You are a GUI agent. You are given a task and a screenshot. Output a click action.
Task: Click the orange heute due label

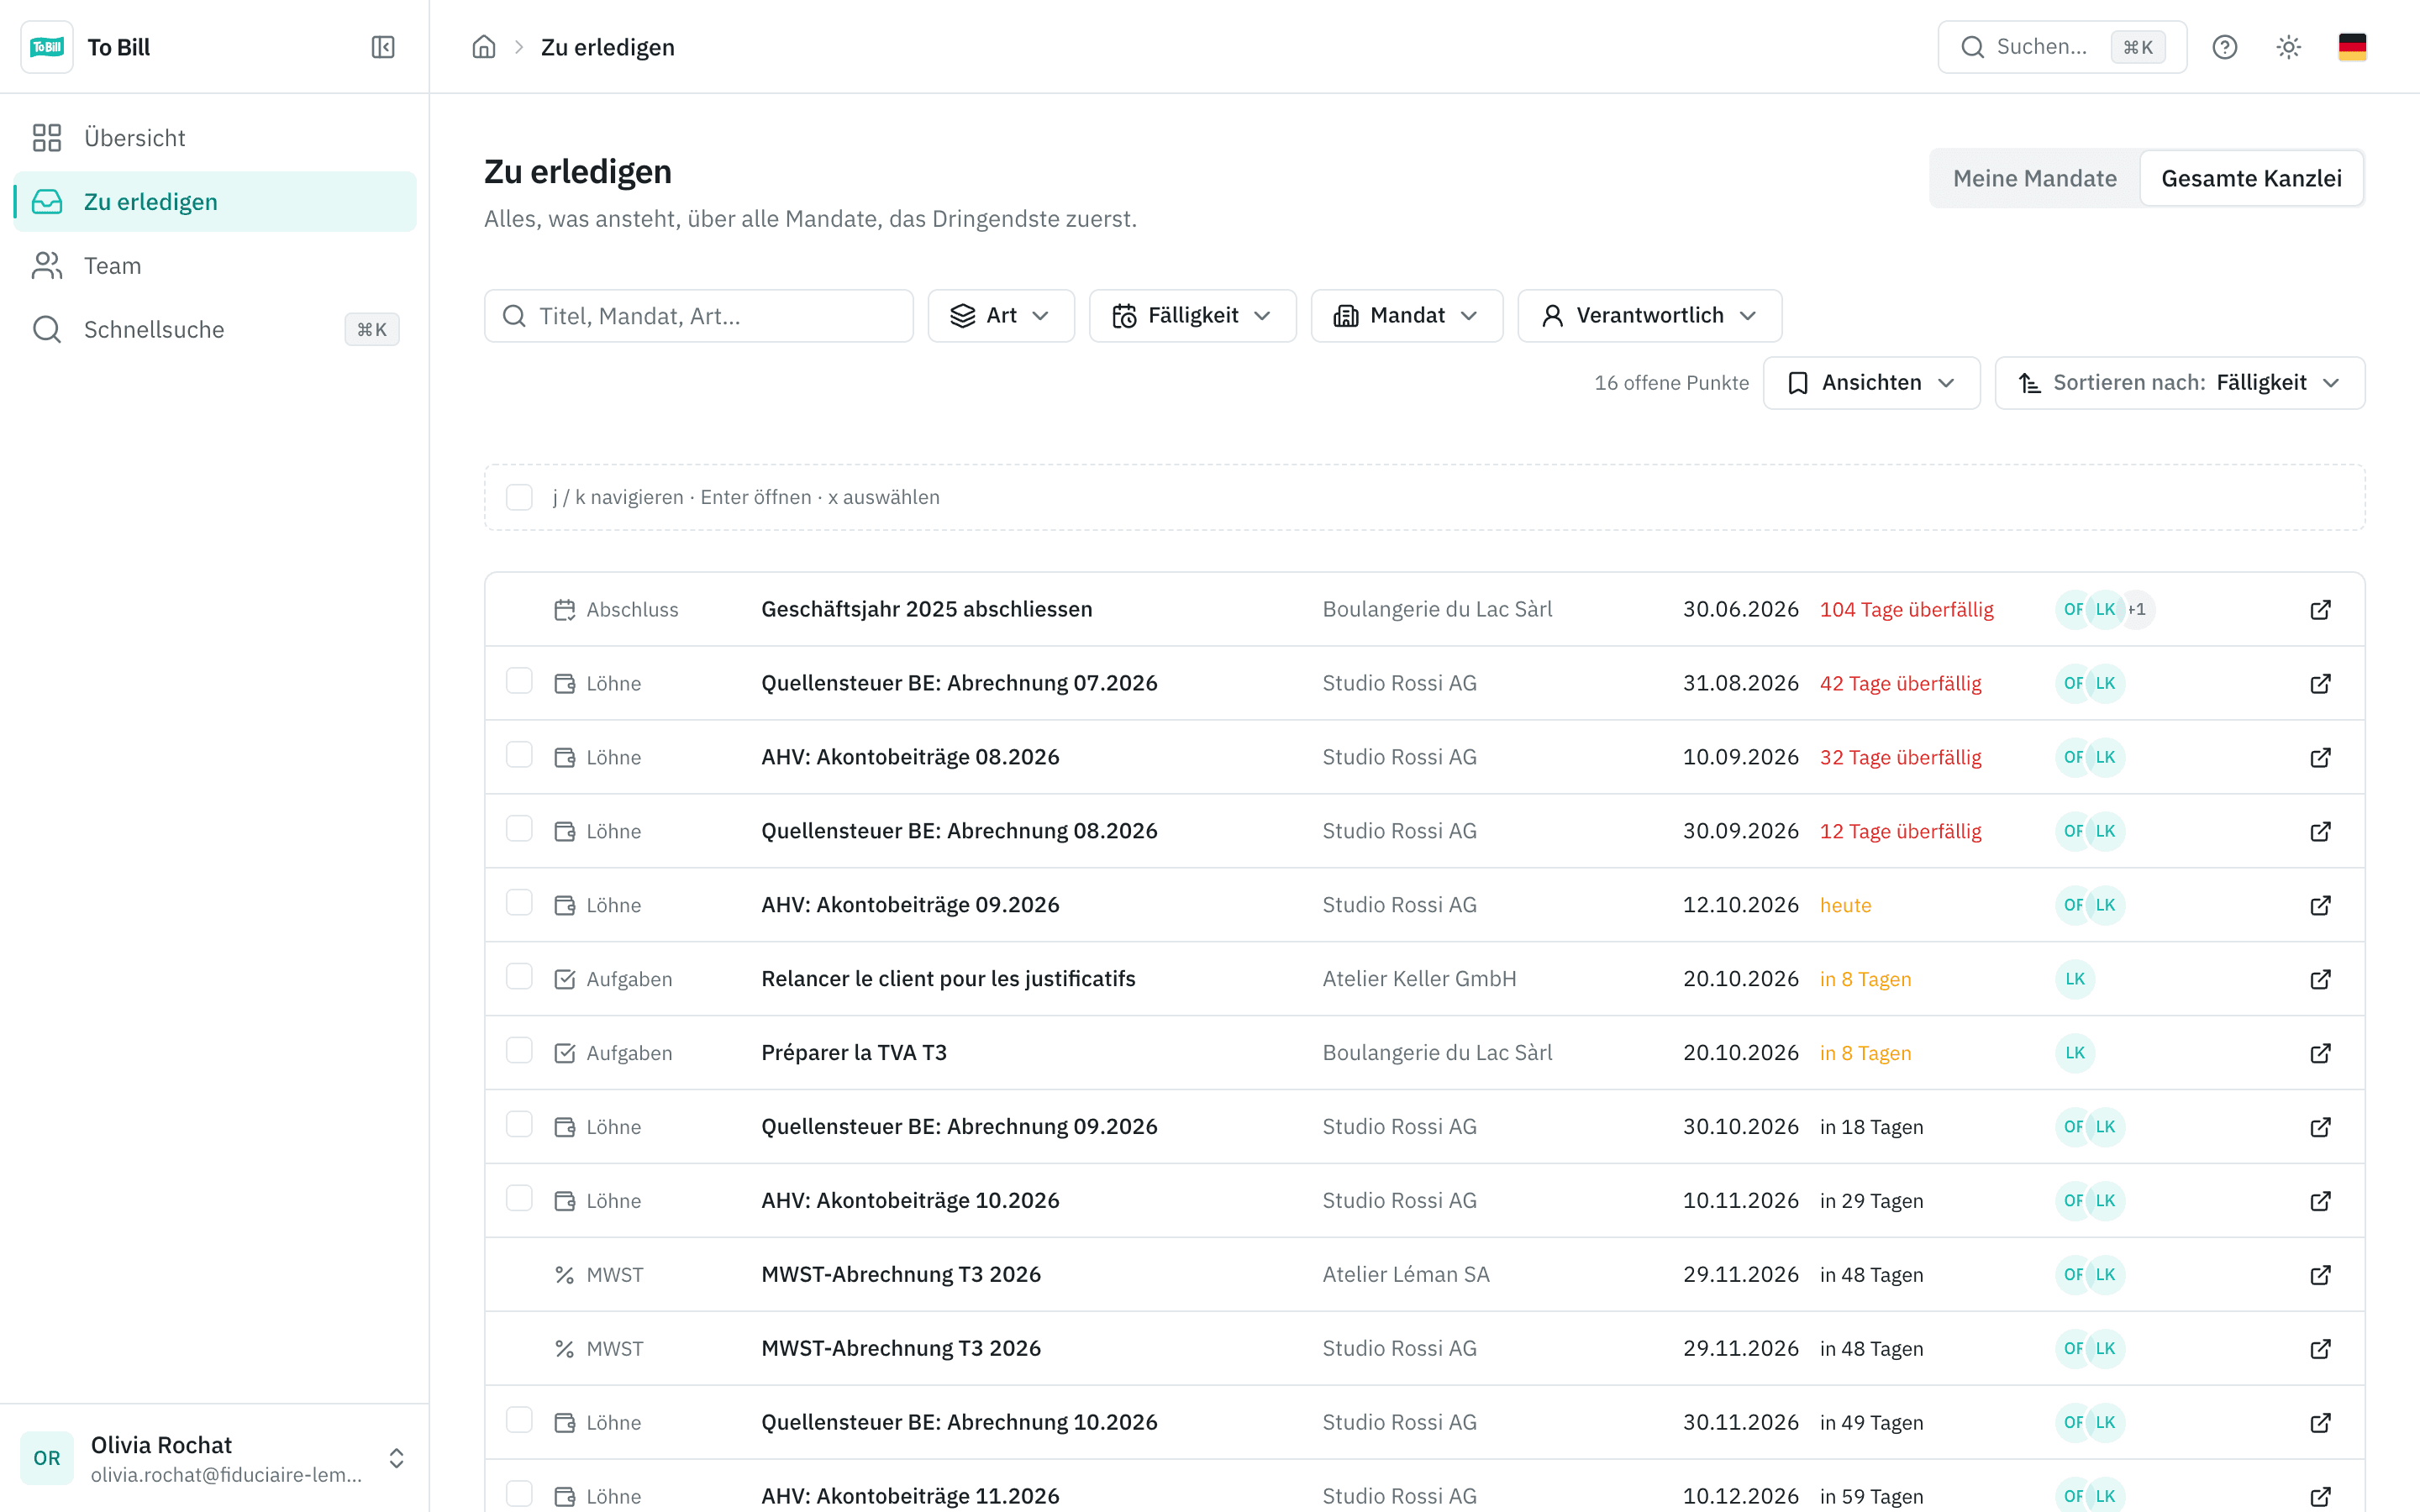[x=1845, y=905]
